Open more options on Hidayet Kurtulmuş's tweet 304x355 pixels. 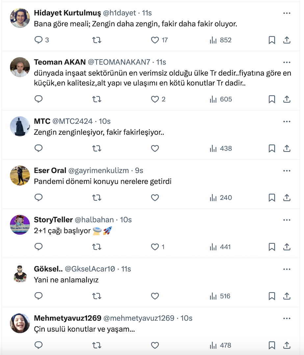click(287, 13)
